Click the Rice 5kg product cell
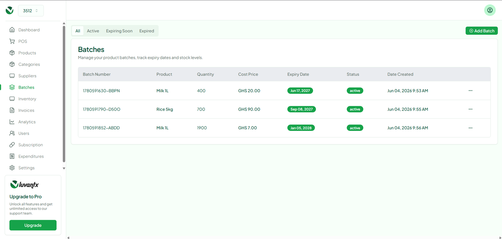 [165, 109]
